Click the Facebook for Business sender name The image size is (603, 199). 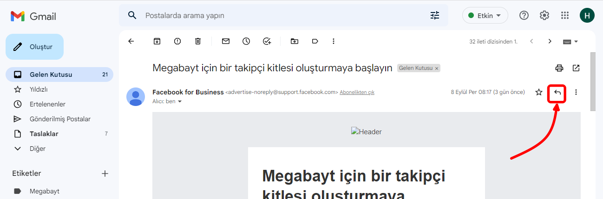pos(188,92)
